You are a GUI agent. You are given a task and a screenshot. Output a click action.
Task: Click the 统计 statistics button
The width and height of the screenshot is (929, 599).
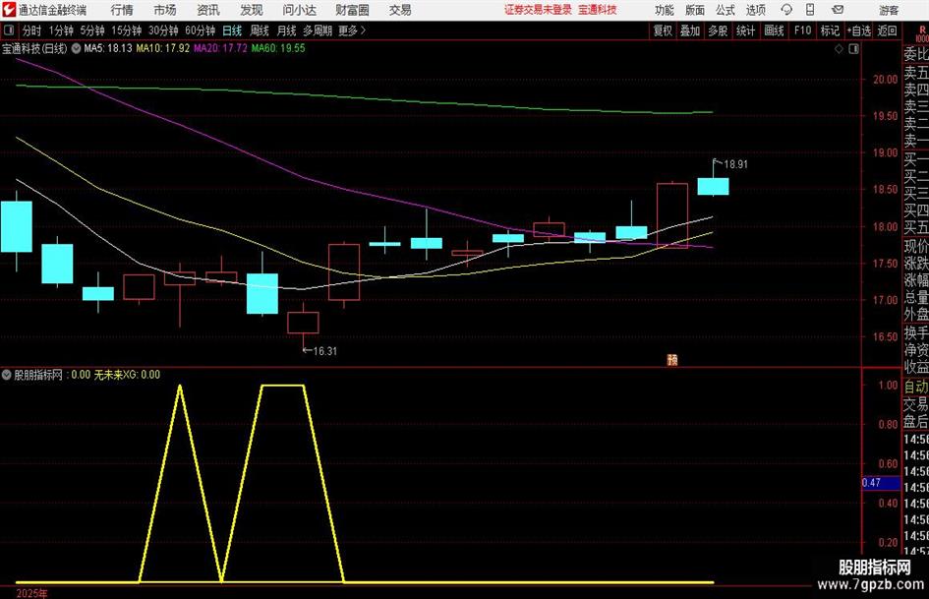[745, 30]
